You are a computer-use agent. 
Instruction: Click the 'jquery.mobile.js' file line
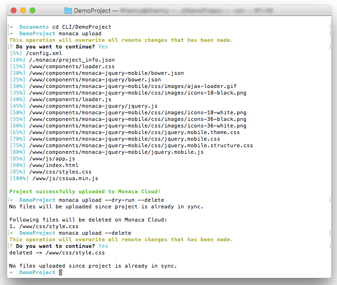pos(107,152)
